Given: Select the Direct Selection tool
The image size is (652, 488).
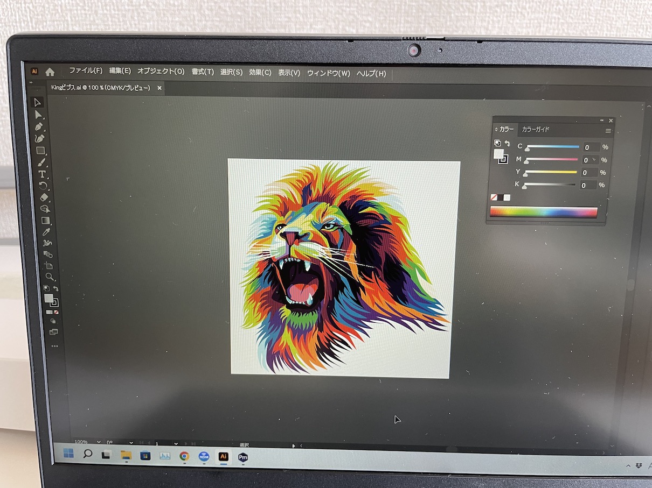Looking at the screenshot, I should pos(39,115).
